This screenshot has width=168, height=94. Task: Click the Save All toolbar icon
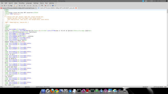11,6
